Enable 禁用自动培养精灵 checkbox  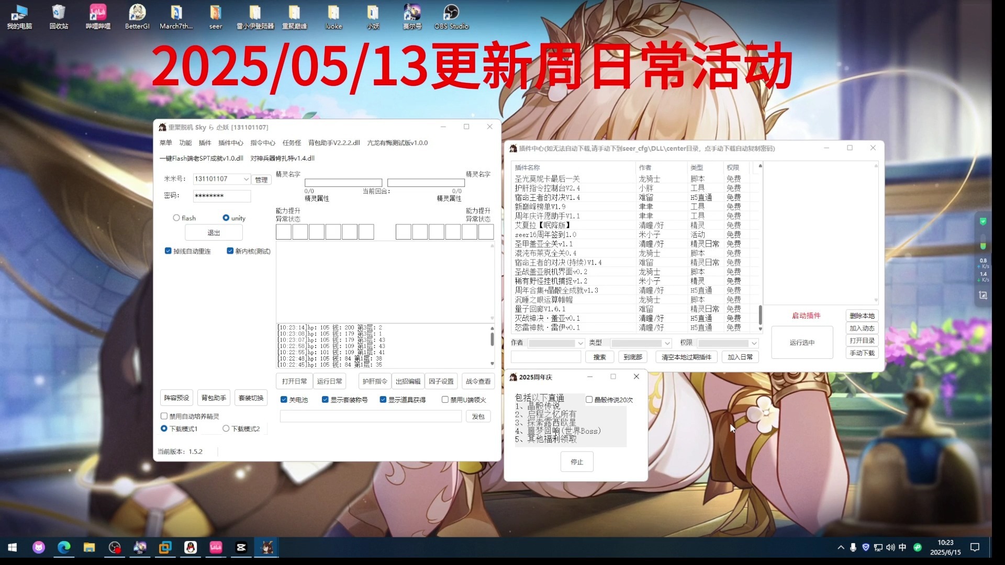point(164,416)
